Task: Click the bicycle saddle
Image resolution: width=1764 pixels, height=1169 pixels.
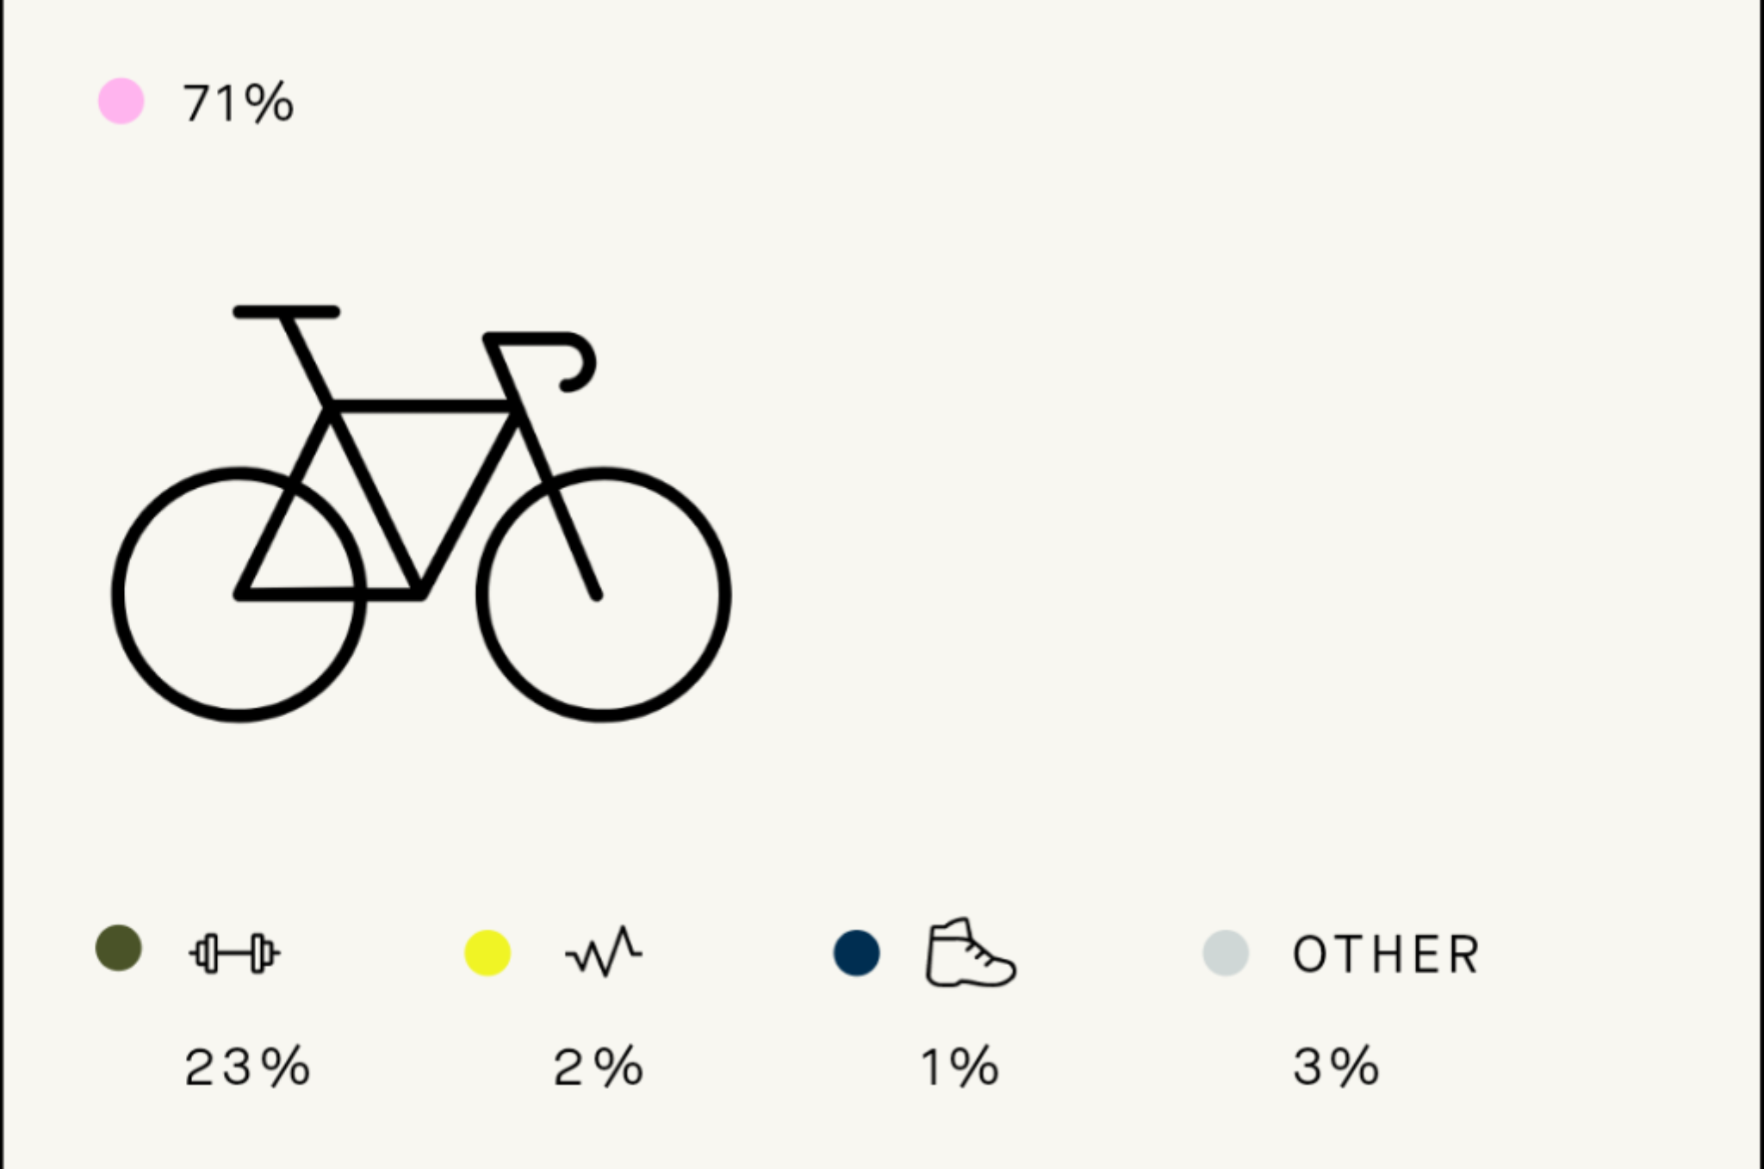Action: point(286,312)
